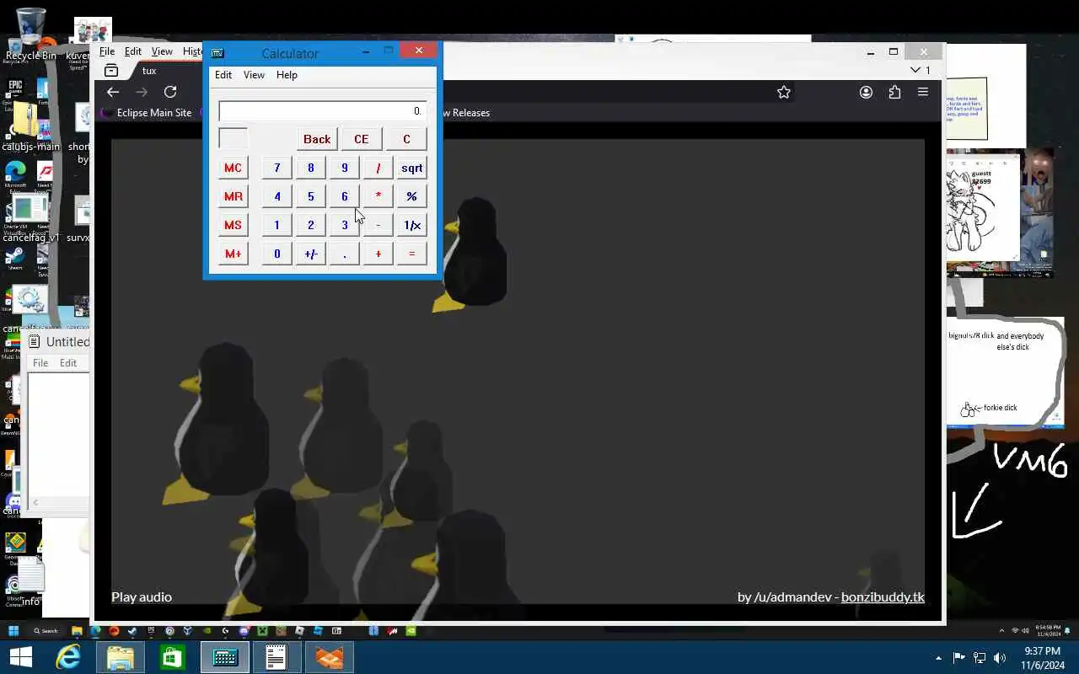Reload the tux page in the browser
The height and width of the screenshot is (674, 1079).
point(170,92)
